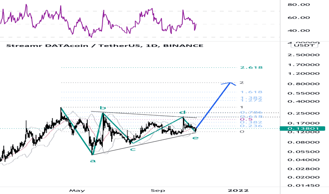329x194 pixels.
Task: Select the purple 0.5 retracement label
Action: (x=246, y=119)
